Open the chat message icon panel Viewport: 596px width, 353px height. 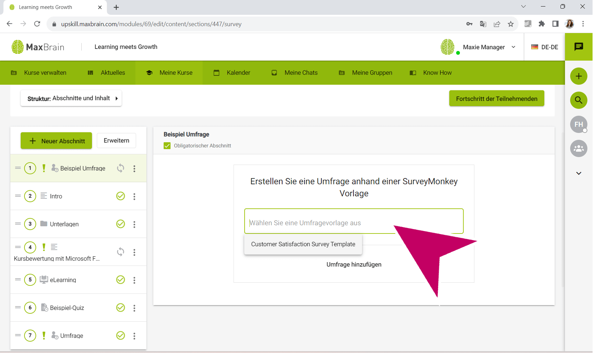pos(579,47)
